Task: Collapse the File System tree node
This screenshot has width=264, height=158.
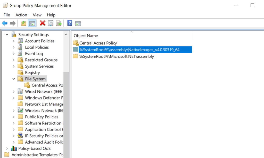Action: click(14, 79)
